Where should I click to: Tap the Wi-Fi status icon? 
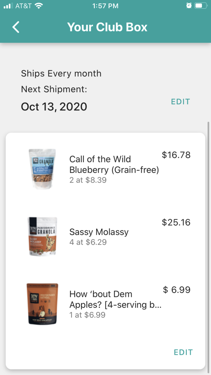click(x=39, y=6)
